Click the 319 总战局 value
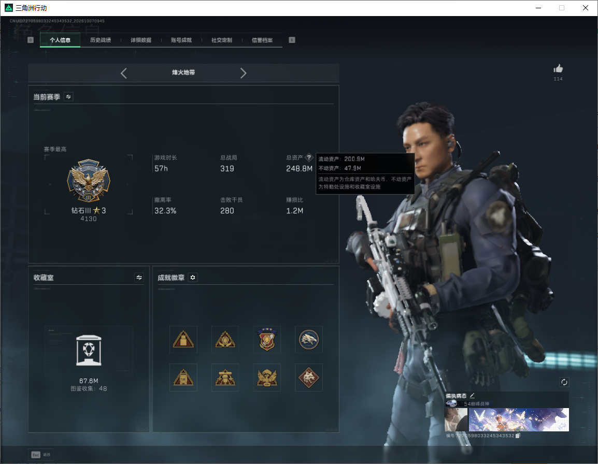 tap(227, 168)
